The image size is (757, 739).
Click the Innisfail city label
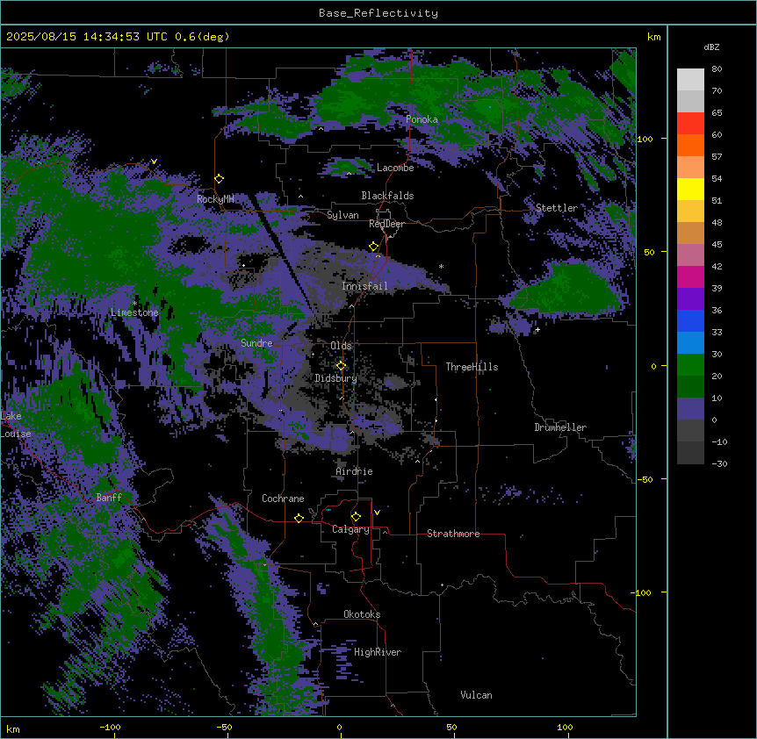coord(364,286)
